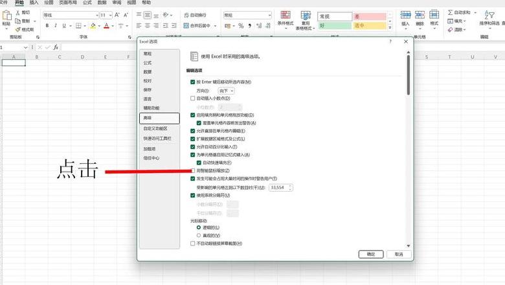Image resolution: width=505 pixels, height=285 pixels.
Task: Click the percent style icon
Action: pos(241,25)
